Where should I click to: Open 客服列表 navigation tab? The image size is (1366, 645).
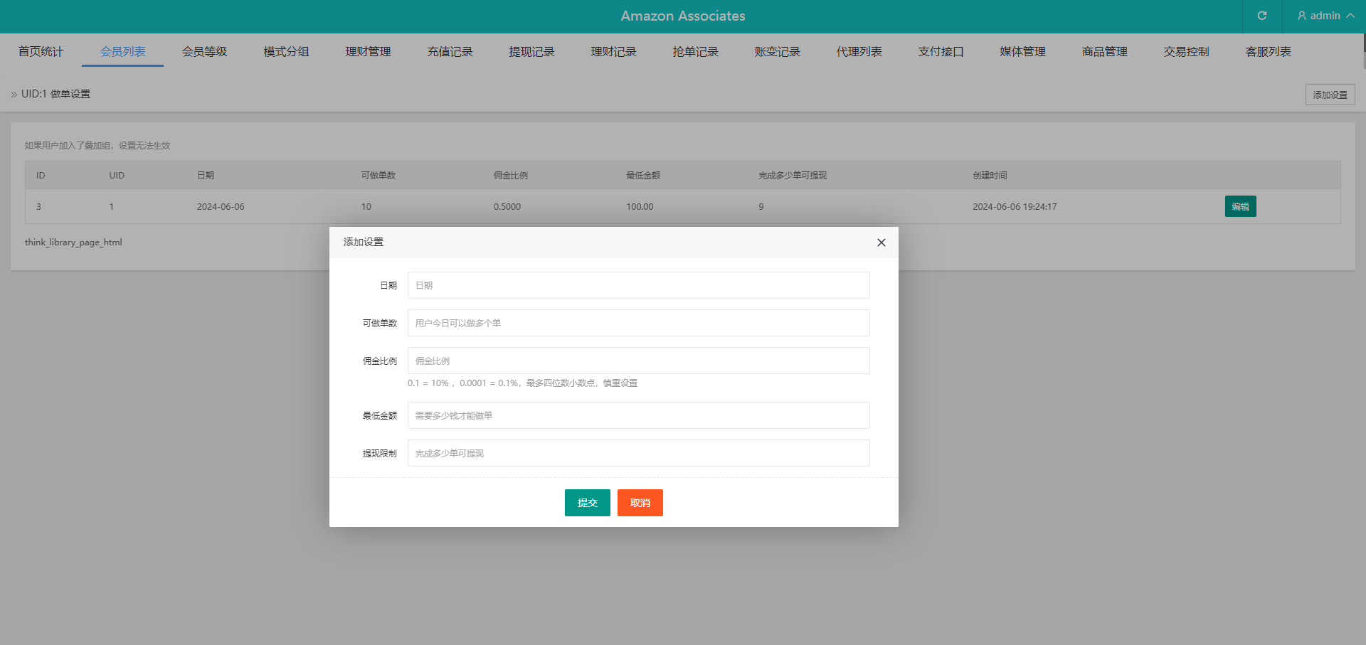coord(1268,52)
